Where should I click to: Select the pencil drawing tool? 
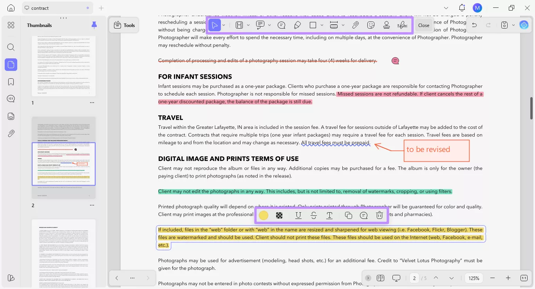pos(297,25)
